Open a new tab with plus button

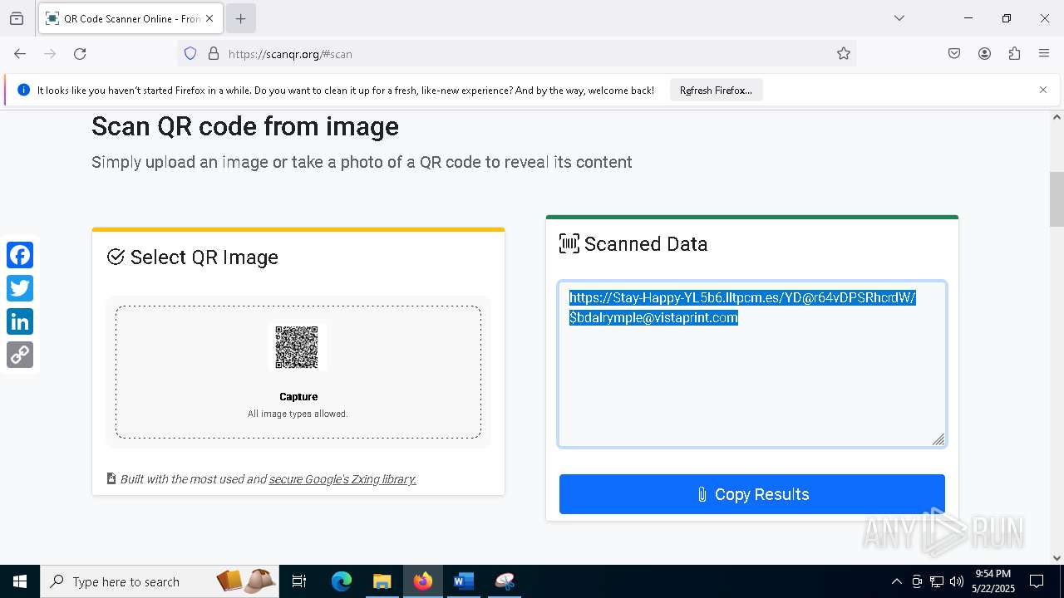pos(240,18)
